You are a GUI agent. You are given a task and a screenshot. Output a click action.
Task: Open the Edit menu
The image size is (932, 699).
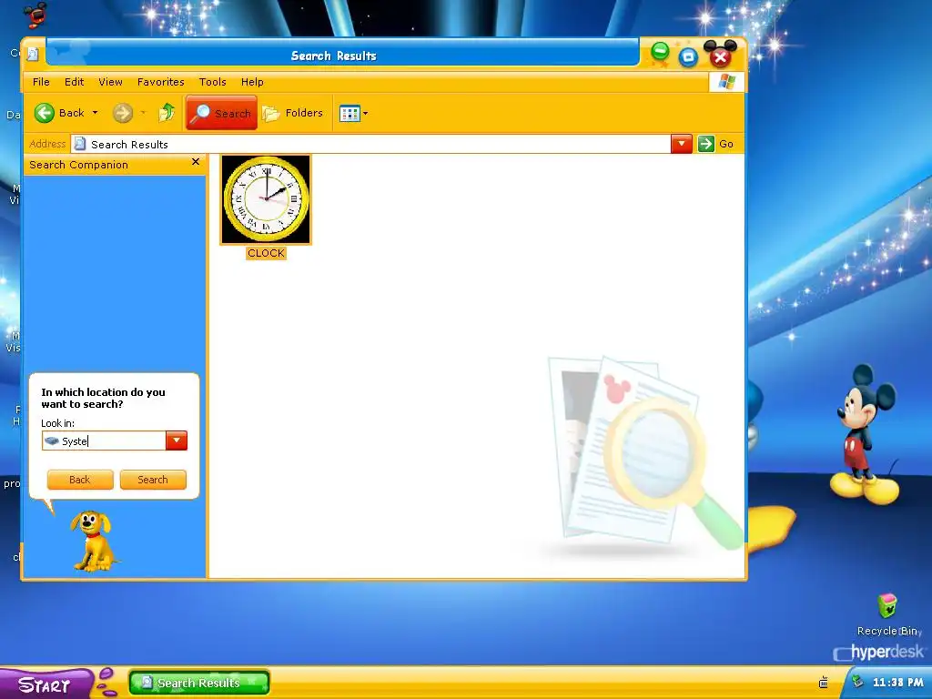(75, 82)
